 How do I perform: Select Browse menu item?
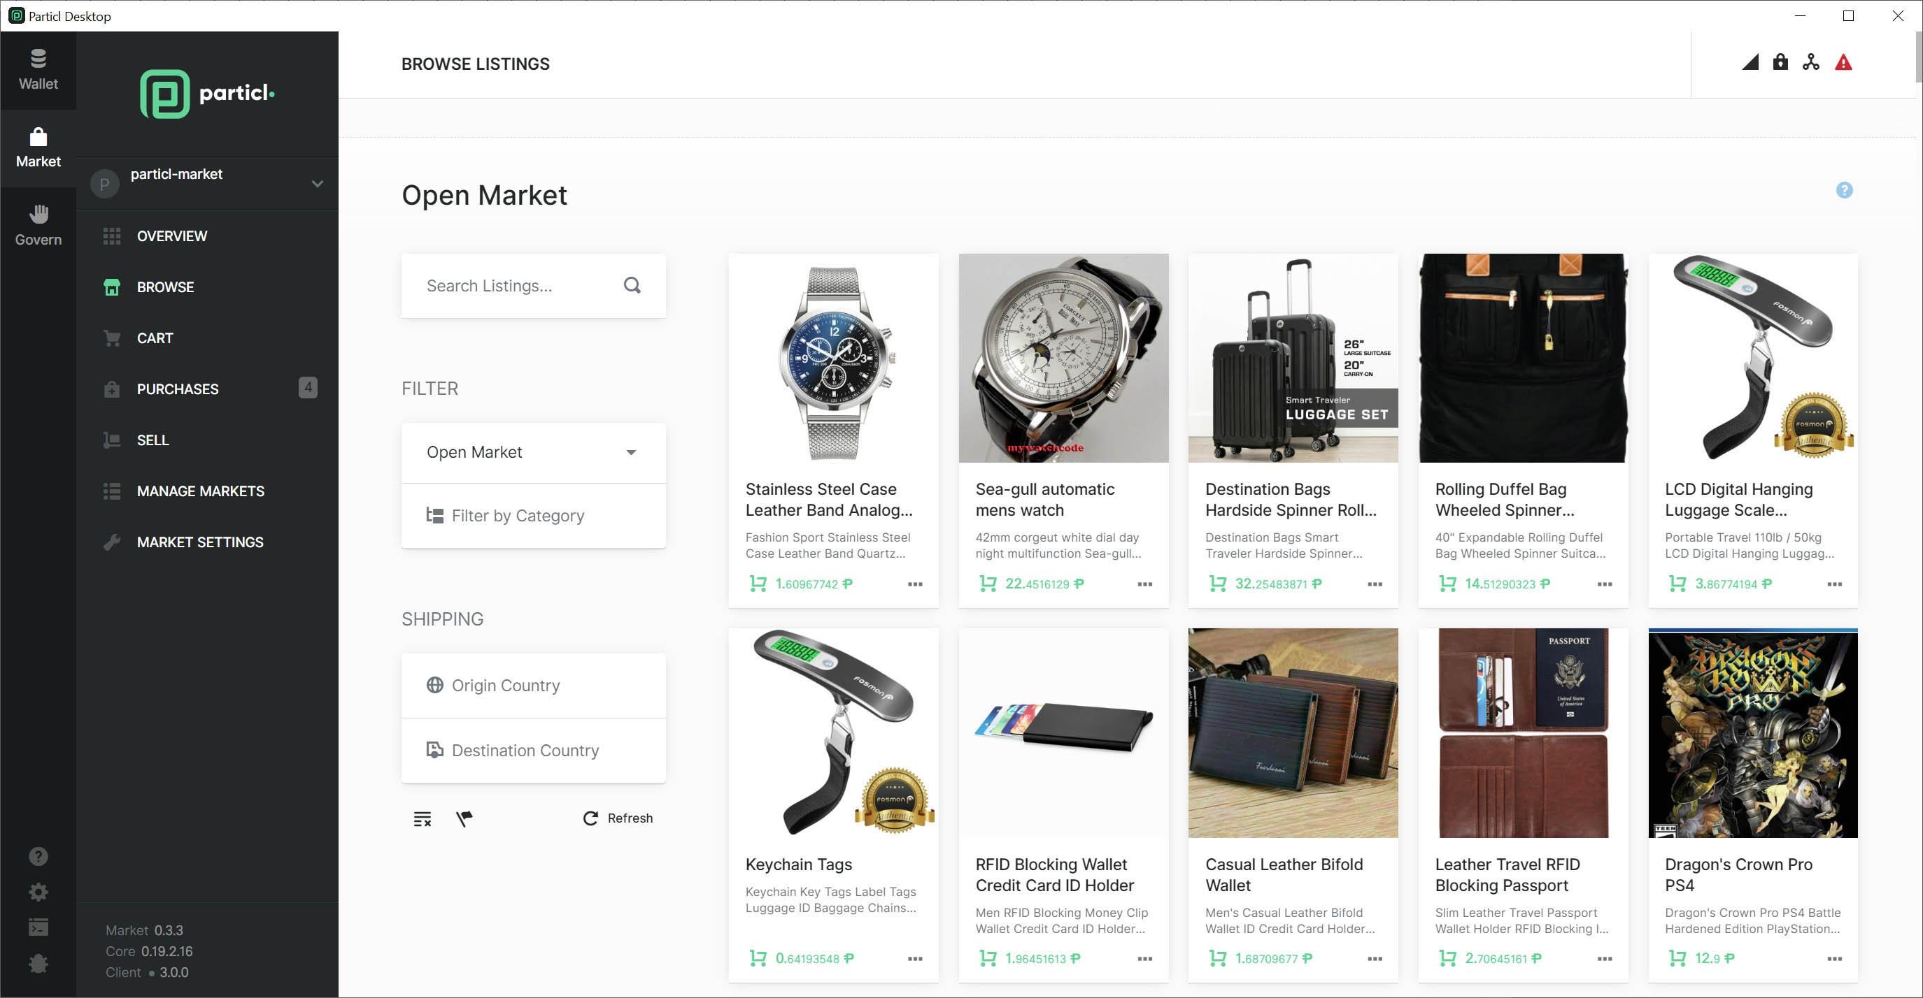click(208, 287)
